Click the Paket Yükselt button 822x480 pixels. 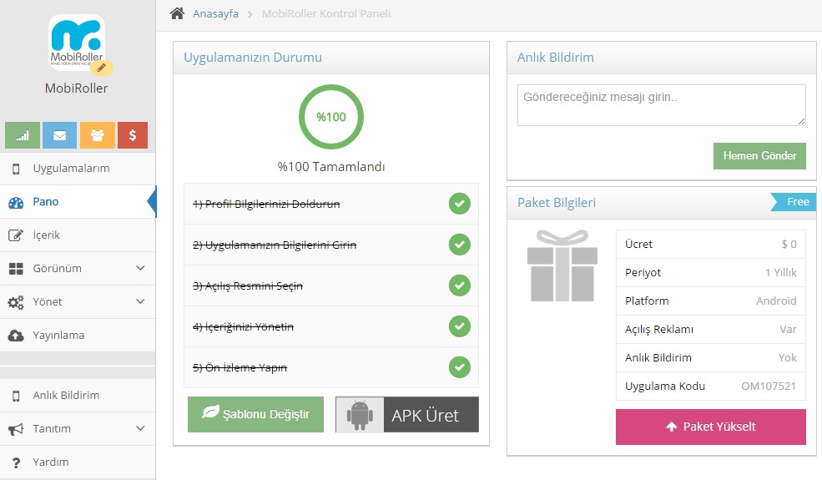[x=711, y=427]
